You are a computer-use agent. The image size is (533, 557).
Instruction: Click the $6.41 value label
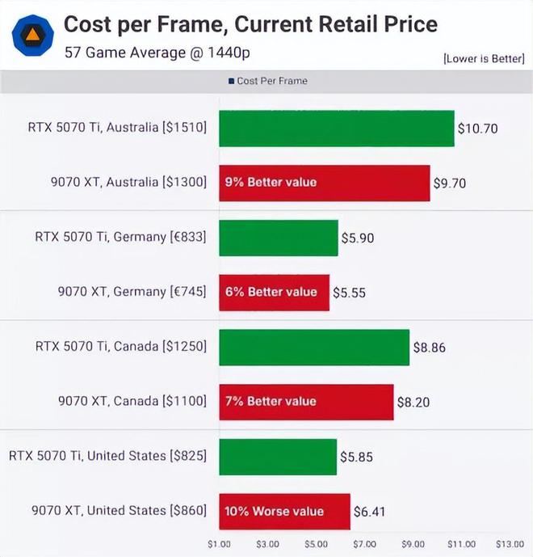click(x=371, y=511)
